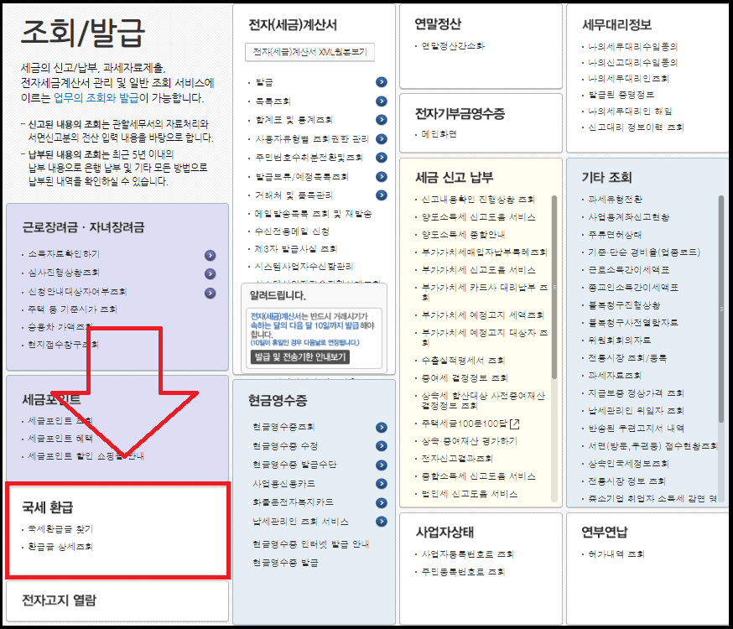Open the 증여세 결정정보 조회 link
The width and height of the screenshot is (733, 629).
pyautogui.click(x=465, y=378)
